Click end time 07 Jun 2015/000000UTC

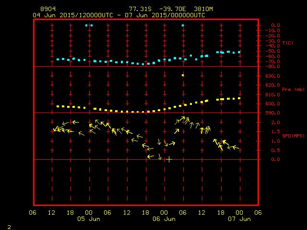[165, 15]
